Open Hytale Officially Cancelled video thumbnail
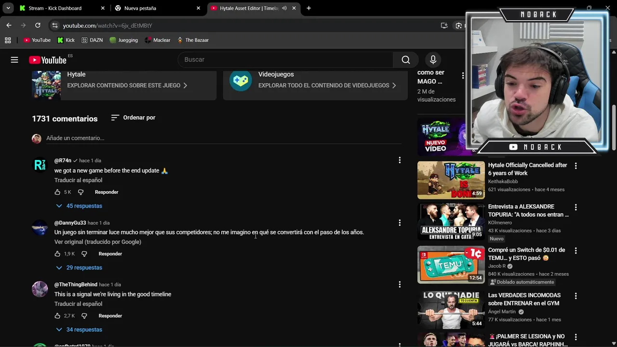 [x=451, y=180]
